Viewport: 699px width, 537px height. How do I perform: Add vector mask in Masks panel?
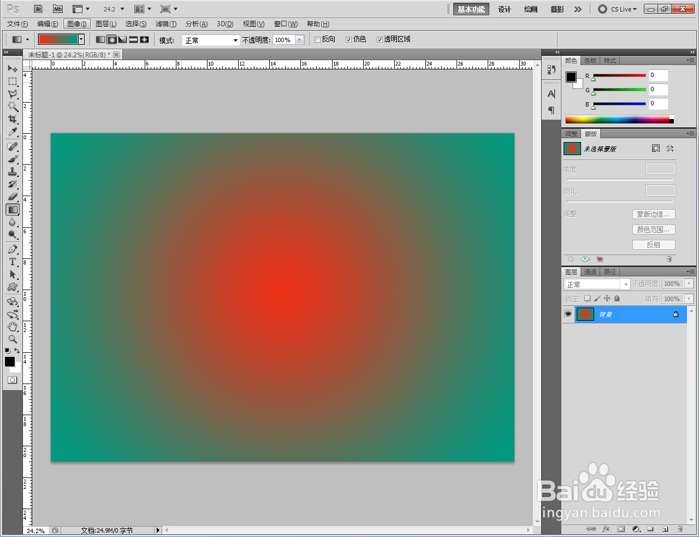click(x=670, y=149)
